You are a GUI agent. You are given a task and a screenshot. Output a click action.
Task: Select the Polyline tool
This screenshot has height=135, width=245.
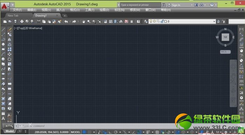point(3,39)
